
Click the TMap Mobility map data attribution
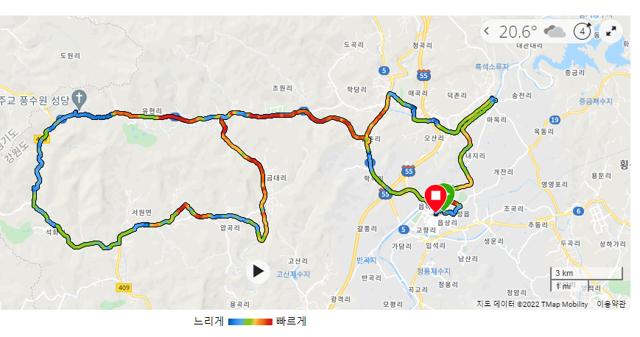(532, 304)
